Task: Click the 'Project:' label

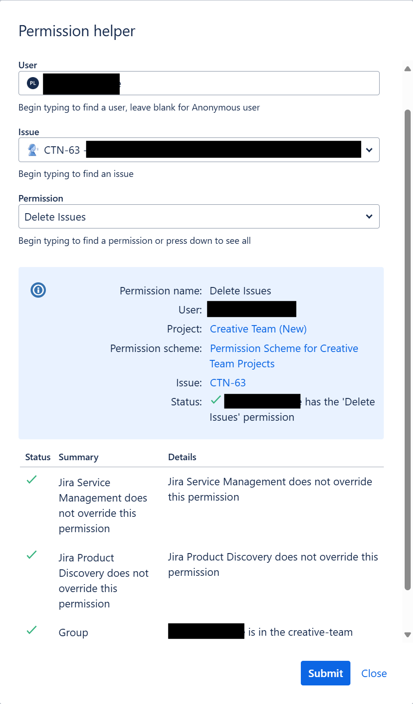Action: pyautogui.click(x=184, y=329)
